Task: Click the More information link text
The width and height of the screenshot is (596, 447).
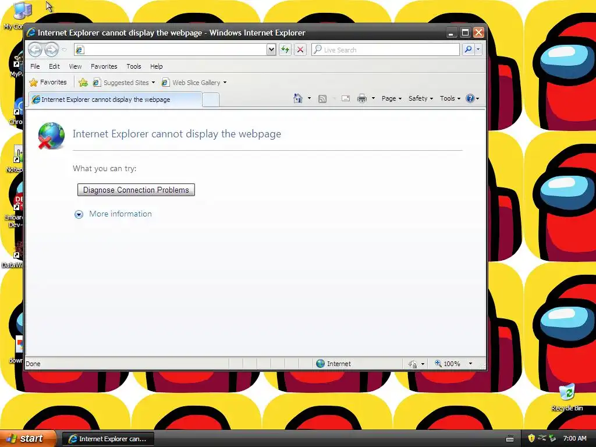Action: pyautogui.click(x=120, y=214)
